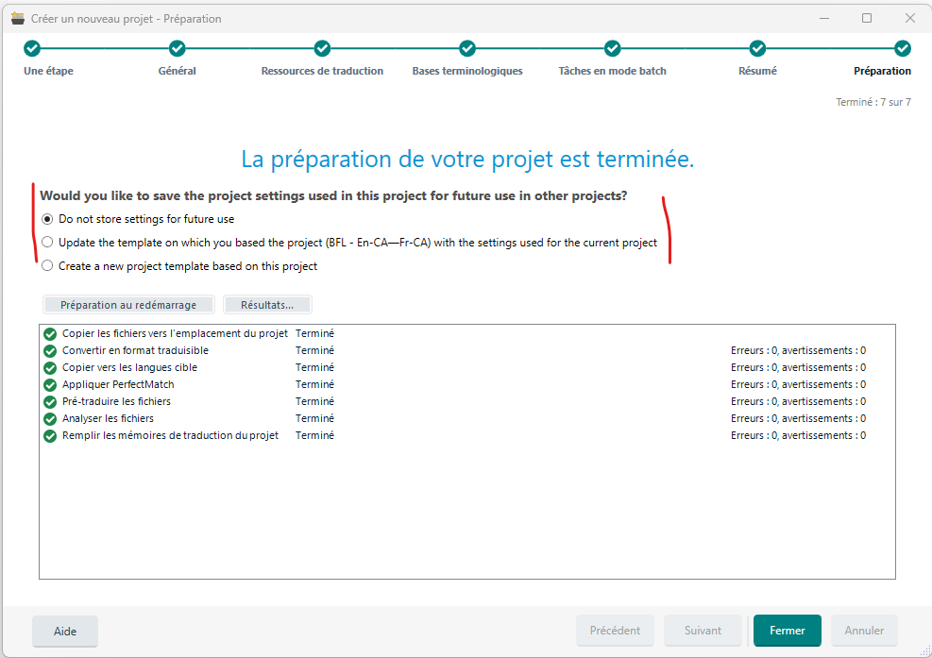Click the Résumé step checkmark icon
932x658 pixels.
[757, 48]
